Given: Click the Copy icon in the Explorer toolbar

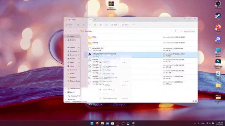Looking at the screenshot, I should tap(84, 25).
